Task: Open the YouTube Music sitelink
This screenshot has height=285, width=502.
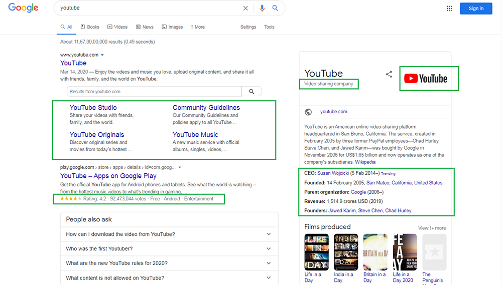Action: 195,135
